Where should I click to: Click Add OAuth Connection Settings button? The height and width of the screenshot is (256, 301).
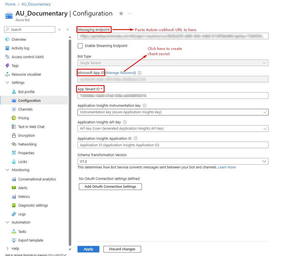point(110,187)
